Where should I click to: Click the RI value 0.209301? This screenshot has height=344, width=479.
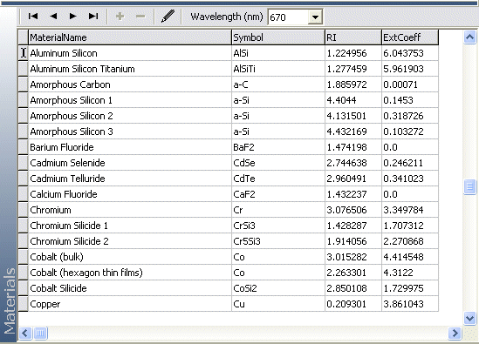(353, 304)
